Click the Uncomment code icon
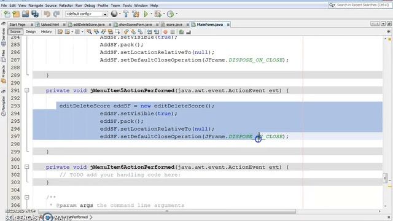 click(x=189, y=32)
